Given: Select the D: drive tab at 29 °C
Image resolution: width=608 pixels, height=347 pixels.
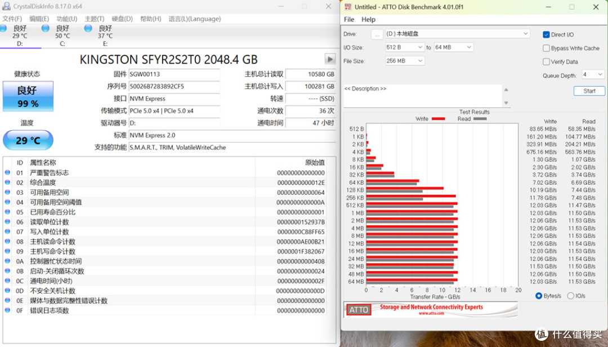Looking at the screenshot, I should 20,35.
